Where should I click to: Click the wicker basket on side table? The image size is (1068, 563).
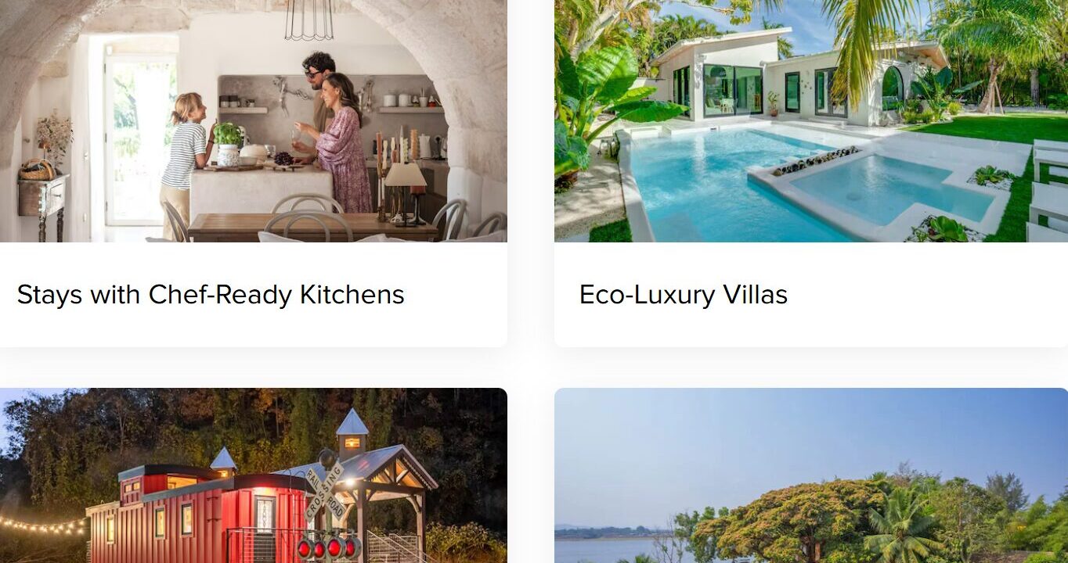click(x=37, y=170)
